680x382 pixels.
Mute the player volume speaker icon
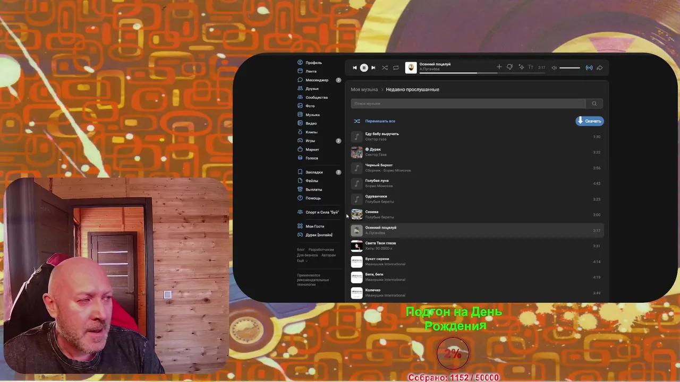pos(554,68)
